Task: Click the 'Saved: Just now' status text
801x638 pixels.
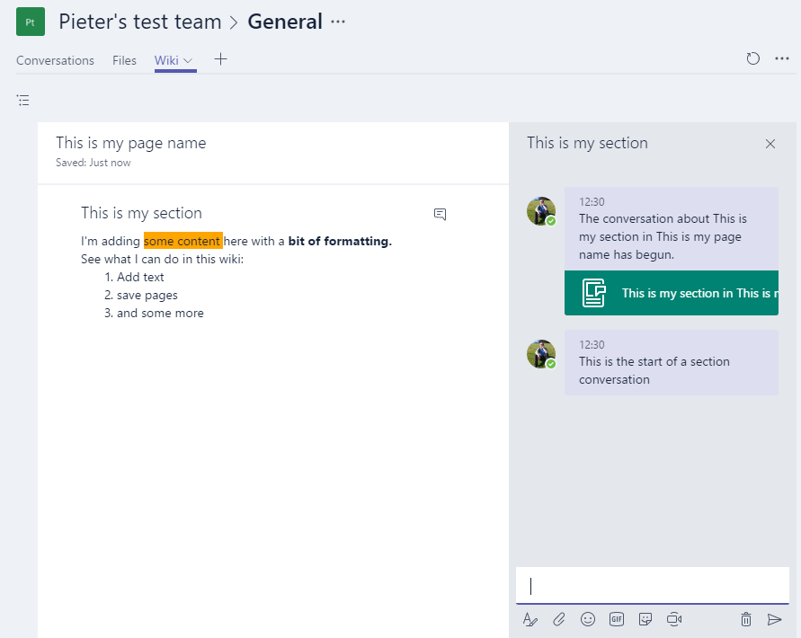Action: 93,163
